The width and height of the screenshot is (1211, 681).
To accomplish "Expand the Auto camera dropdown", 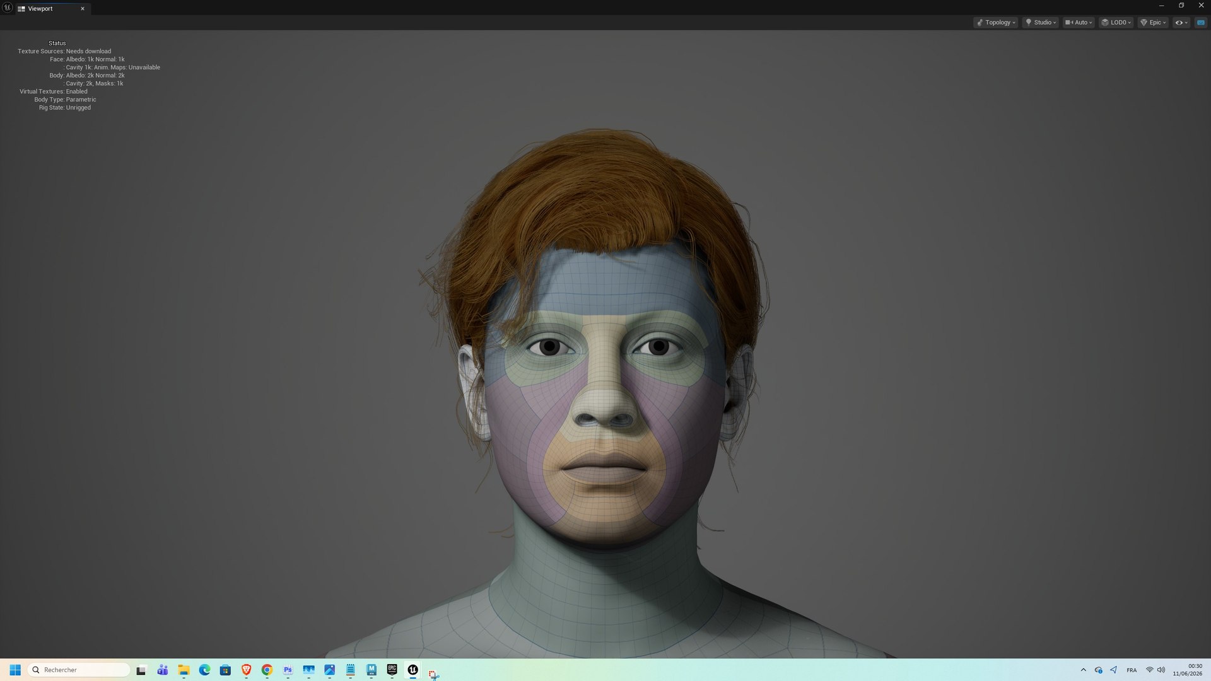I will point(1079,22).
